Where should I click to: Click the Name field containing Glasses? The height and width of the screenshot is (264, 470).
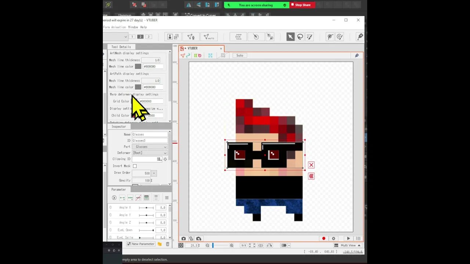[149, 135]
